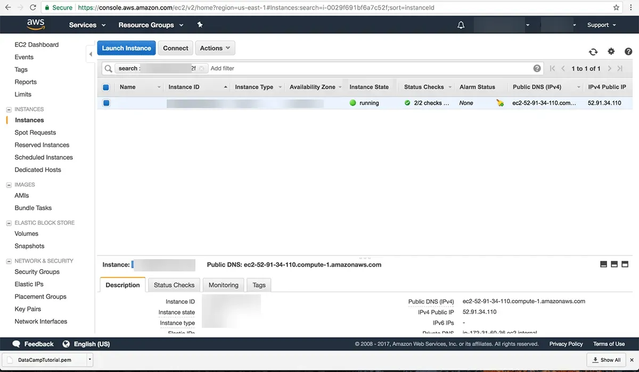Open the DataCampTutorial.pem downloaded file
The width and height of the screenshot is (639, 372).
[44, 360]
